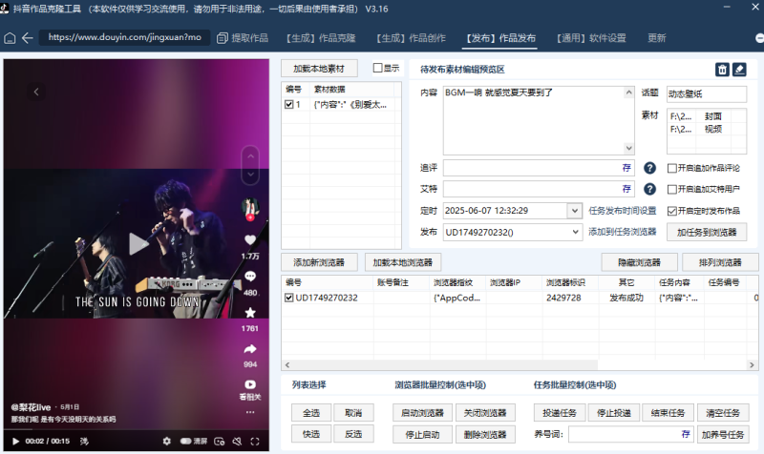Screen dimensions: 764x454
Task: Focus the 话题 input with 动态壁纸
Action: 707,93
